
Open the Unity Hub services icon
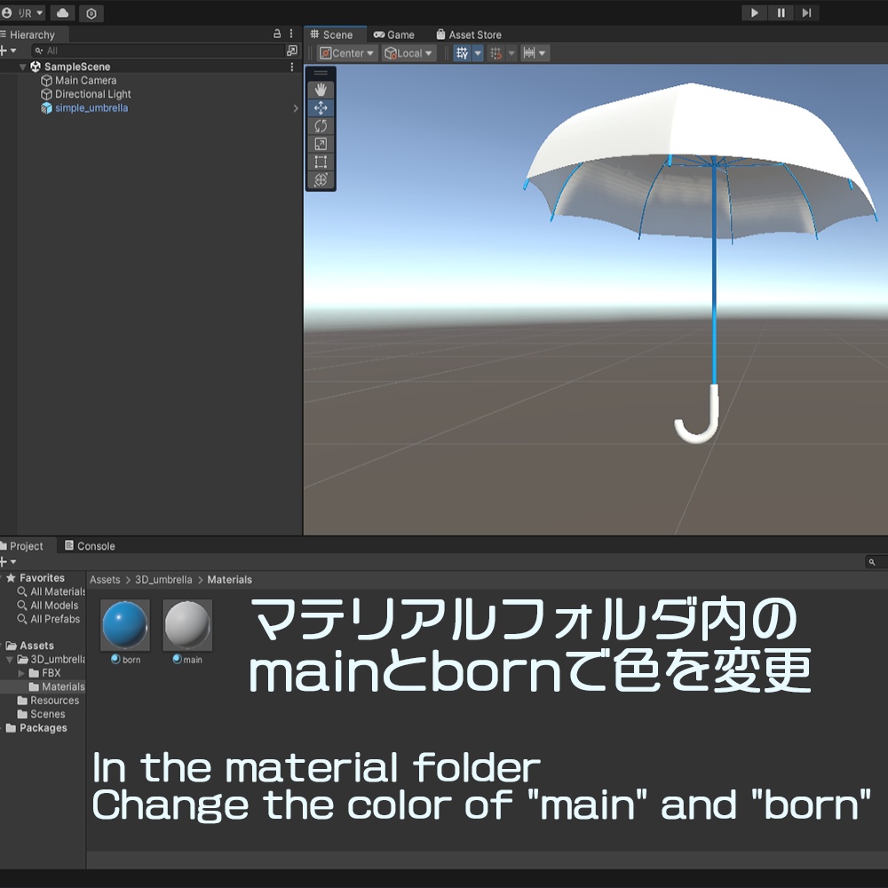point(91,13)
